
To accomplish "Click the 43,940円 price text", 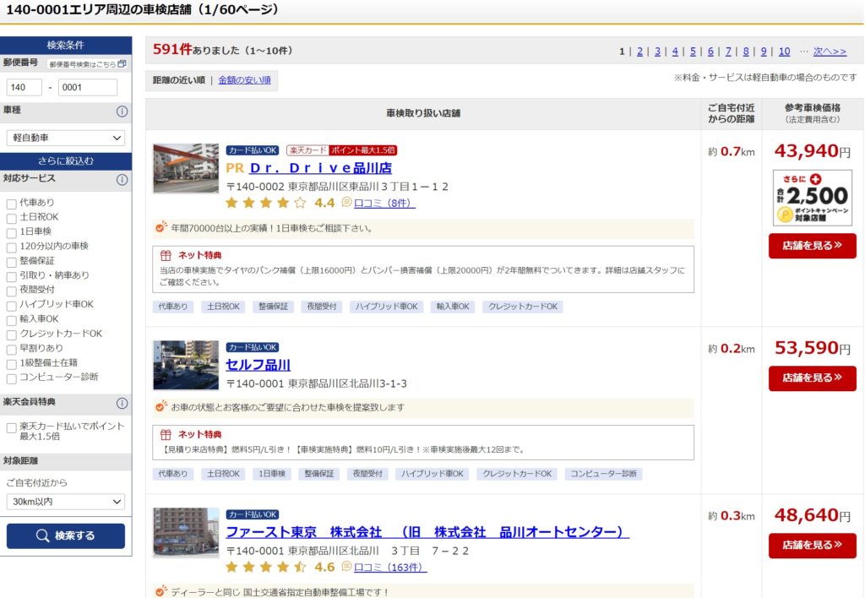I will [812, 150].
